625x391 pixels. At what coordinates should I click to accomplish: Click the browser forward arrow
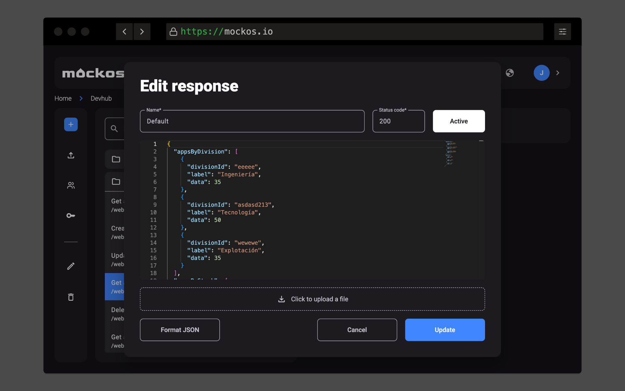click(142, 32)
